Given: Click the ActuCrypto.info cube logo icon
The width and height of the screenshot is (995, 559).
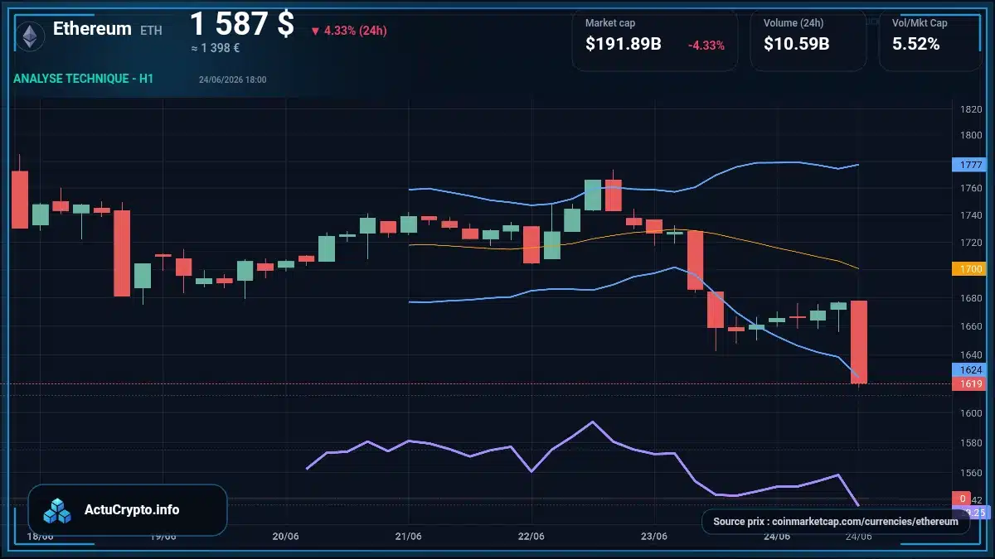Looking at the screenshot, I should point(58,511).
